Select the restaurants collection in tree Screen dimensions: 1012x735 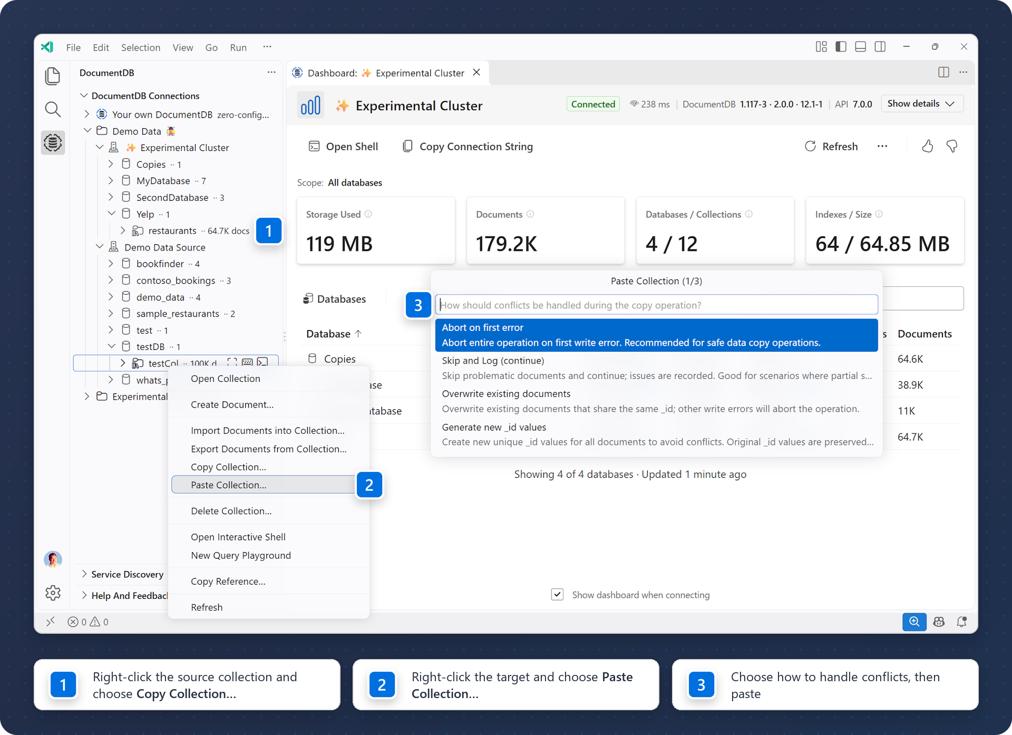[x=172, y=230]
